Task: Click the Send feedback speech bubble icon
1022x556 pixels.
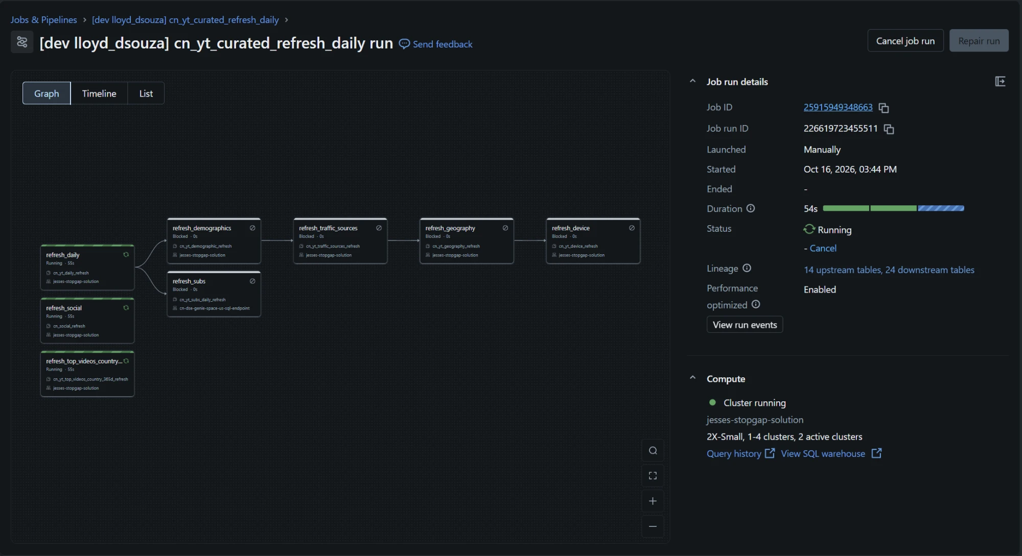Action: [404, 44]
